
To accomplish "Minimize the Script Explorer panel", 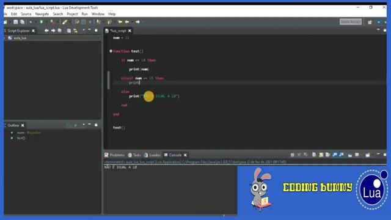I will click(x=90, y=30).
